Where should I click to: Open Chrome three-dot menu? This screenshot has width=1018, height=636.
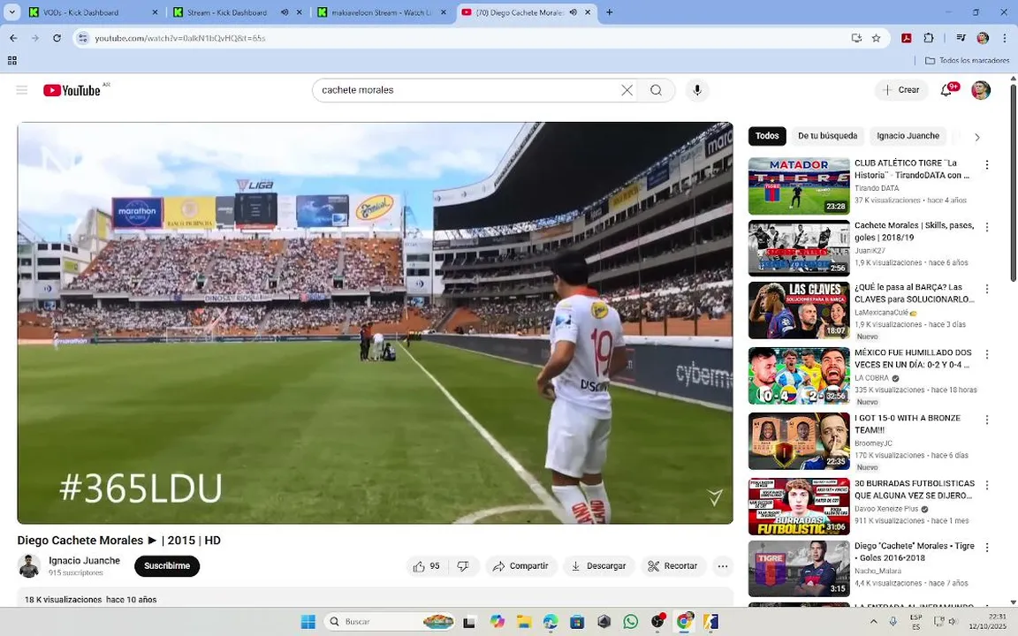coord(1004,38)
